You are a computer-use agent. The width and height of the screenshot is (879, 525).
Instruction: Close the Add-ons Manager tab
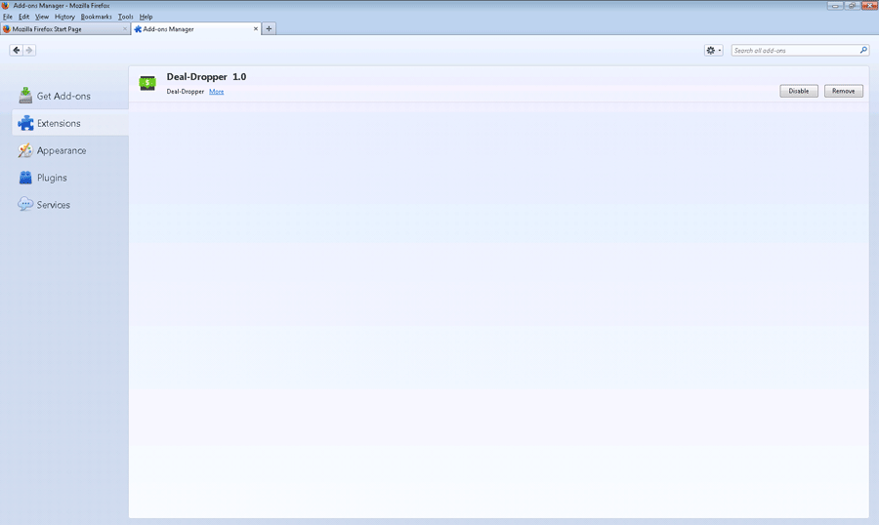pyautogui.click(x=256, y=29)
